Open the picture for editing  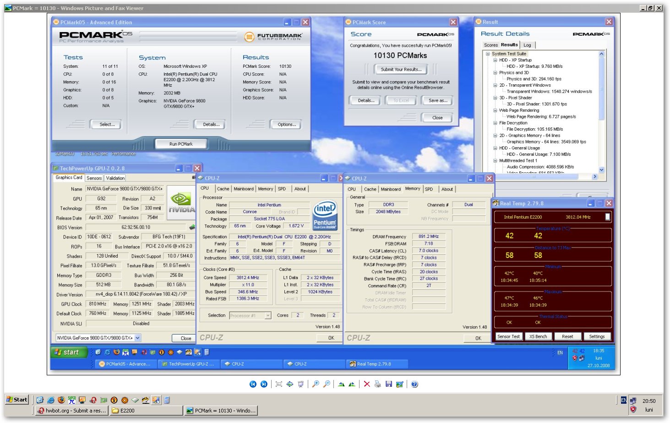point(400,384)
